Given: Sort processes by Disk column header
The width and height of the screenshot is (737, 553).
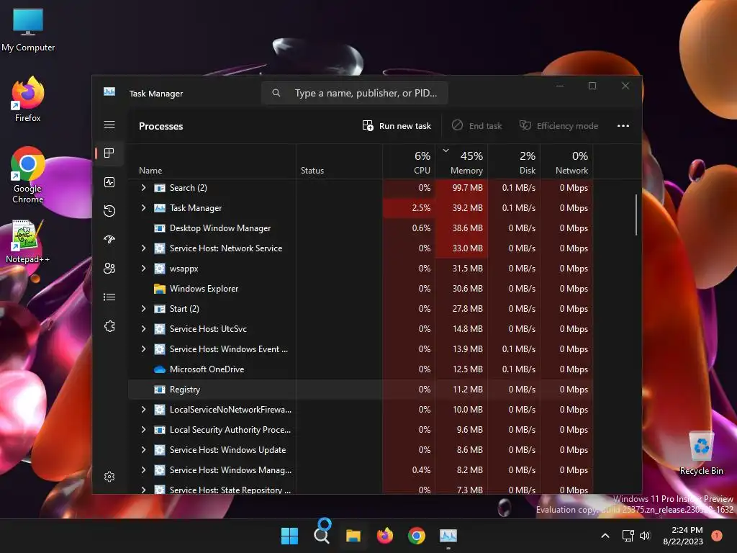Looking at the screenshot, I should pyautogui.click(x=514, y=161).
